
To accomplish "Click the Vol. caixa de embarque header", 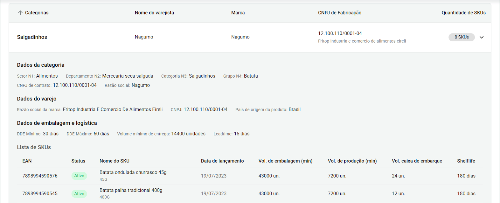I will 417,161.
